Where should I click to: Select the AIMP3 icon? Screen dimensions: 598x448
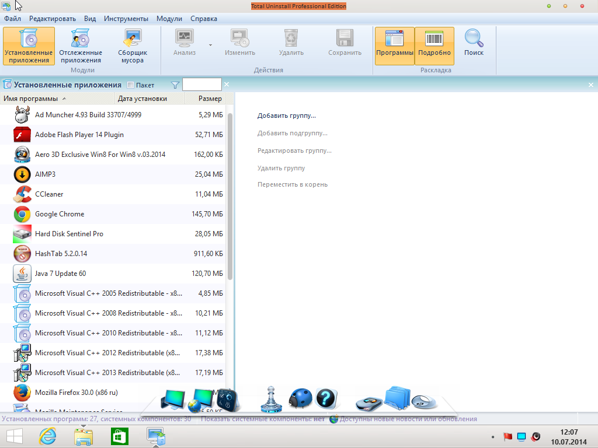coord(22,174)
